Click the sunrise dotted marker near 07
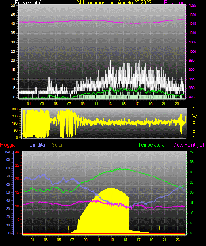Viewport: 206px width, 246px height. click(69, 230)
